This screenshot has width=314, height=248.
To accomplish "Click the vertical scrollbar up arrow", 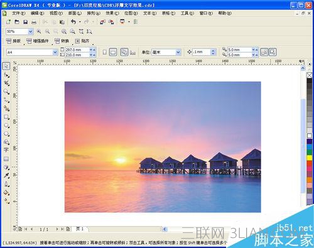I will coord(303,68).
